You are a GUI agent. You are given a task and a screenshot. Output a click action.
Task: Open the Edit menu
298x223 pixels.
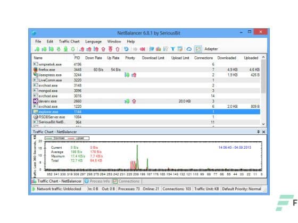pos(50,41)
